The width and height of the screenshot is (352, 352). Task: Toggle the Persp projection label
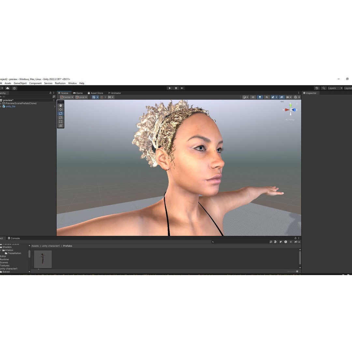[x=290, y=120]
